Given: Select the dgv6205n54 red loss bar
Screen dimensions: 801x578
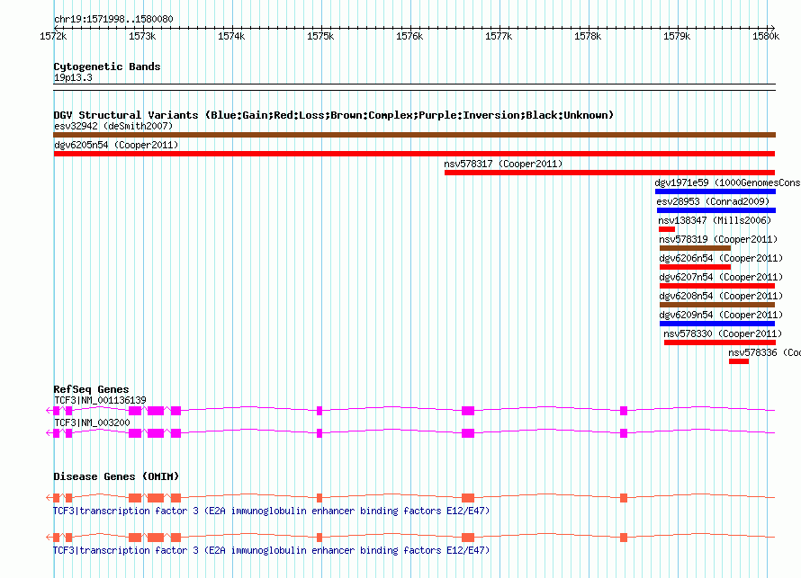Looking at the screenshot, I should pyautogui.click(x=414, y=154).
